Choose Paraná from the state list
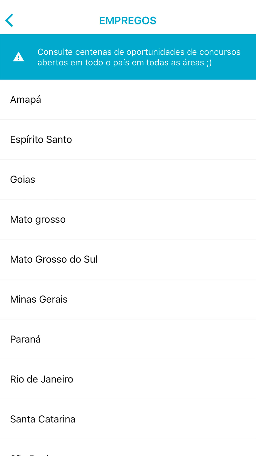Viewport: 256px width, 456px height. (128, 339)
